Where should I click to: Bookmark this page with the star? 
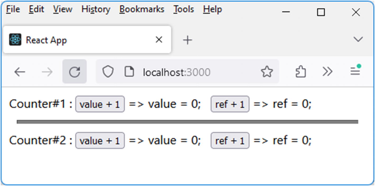tap(267, 72)
